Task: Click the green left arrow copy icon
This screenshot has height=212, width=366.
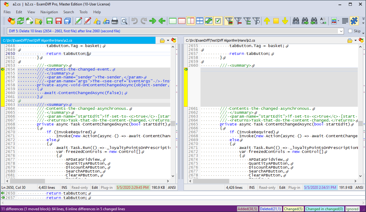Action: [162, 21]
